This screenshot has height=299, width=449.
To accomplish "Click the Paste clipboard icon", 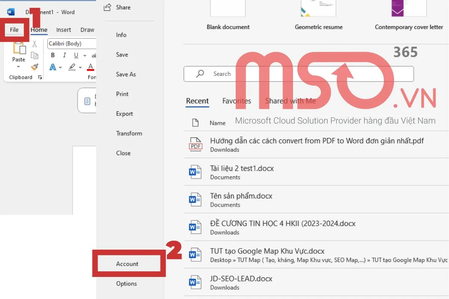I will click(19, 48).
